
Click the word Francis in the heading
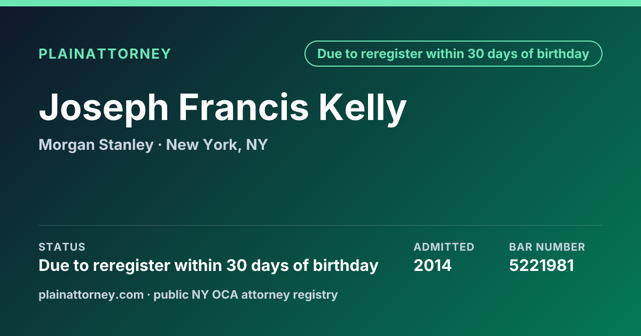tap(244, 107)
